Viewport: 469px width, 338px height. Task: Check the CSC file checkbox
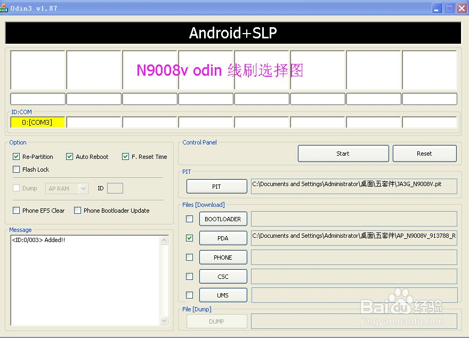tap(189, 276)
